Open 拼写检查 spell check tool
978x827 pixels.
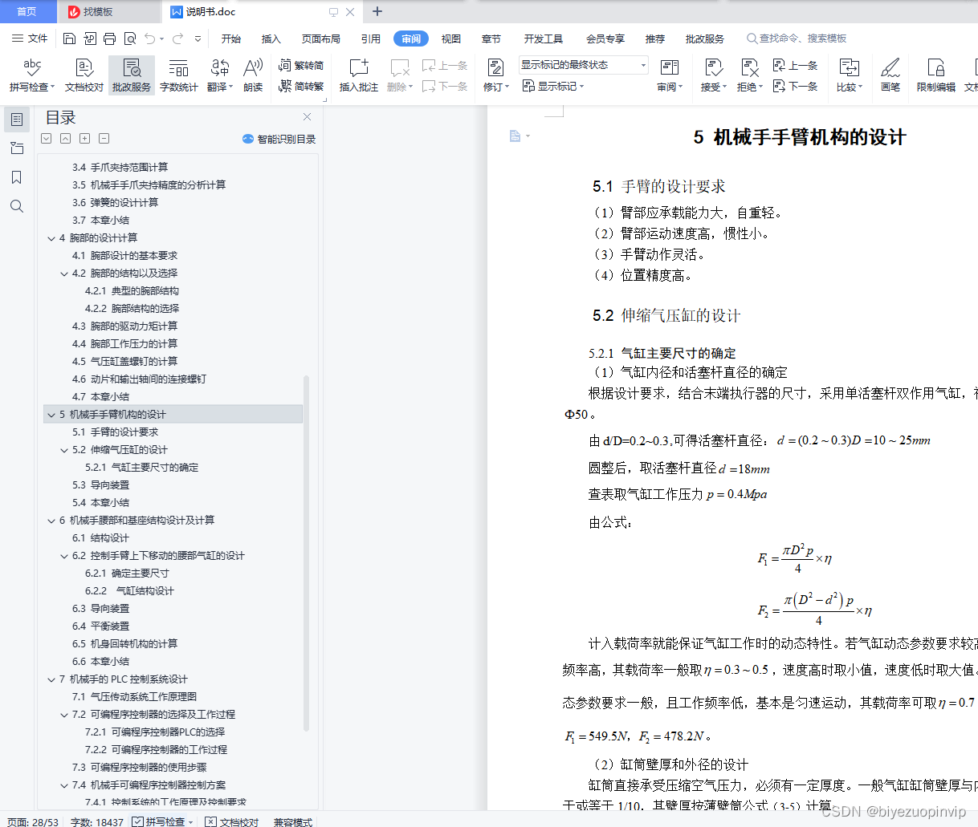point(32,75)
